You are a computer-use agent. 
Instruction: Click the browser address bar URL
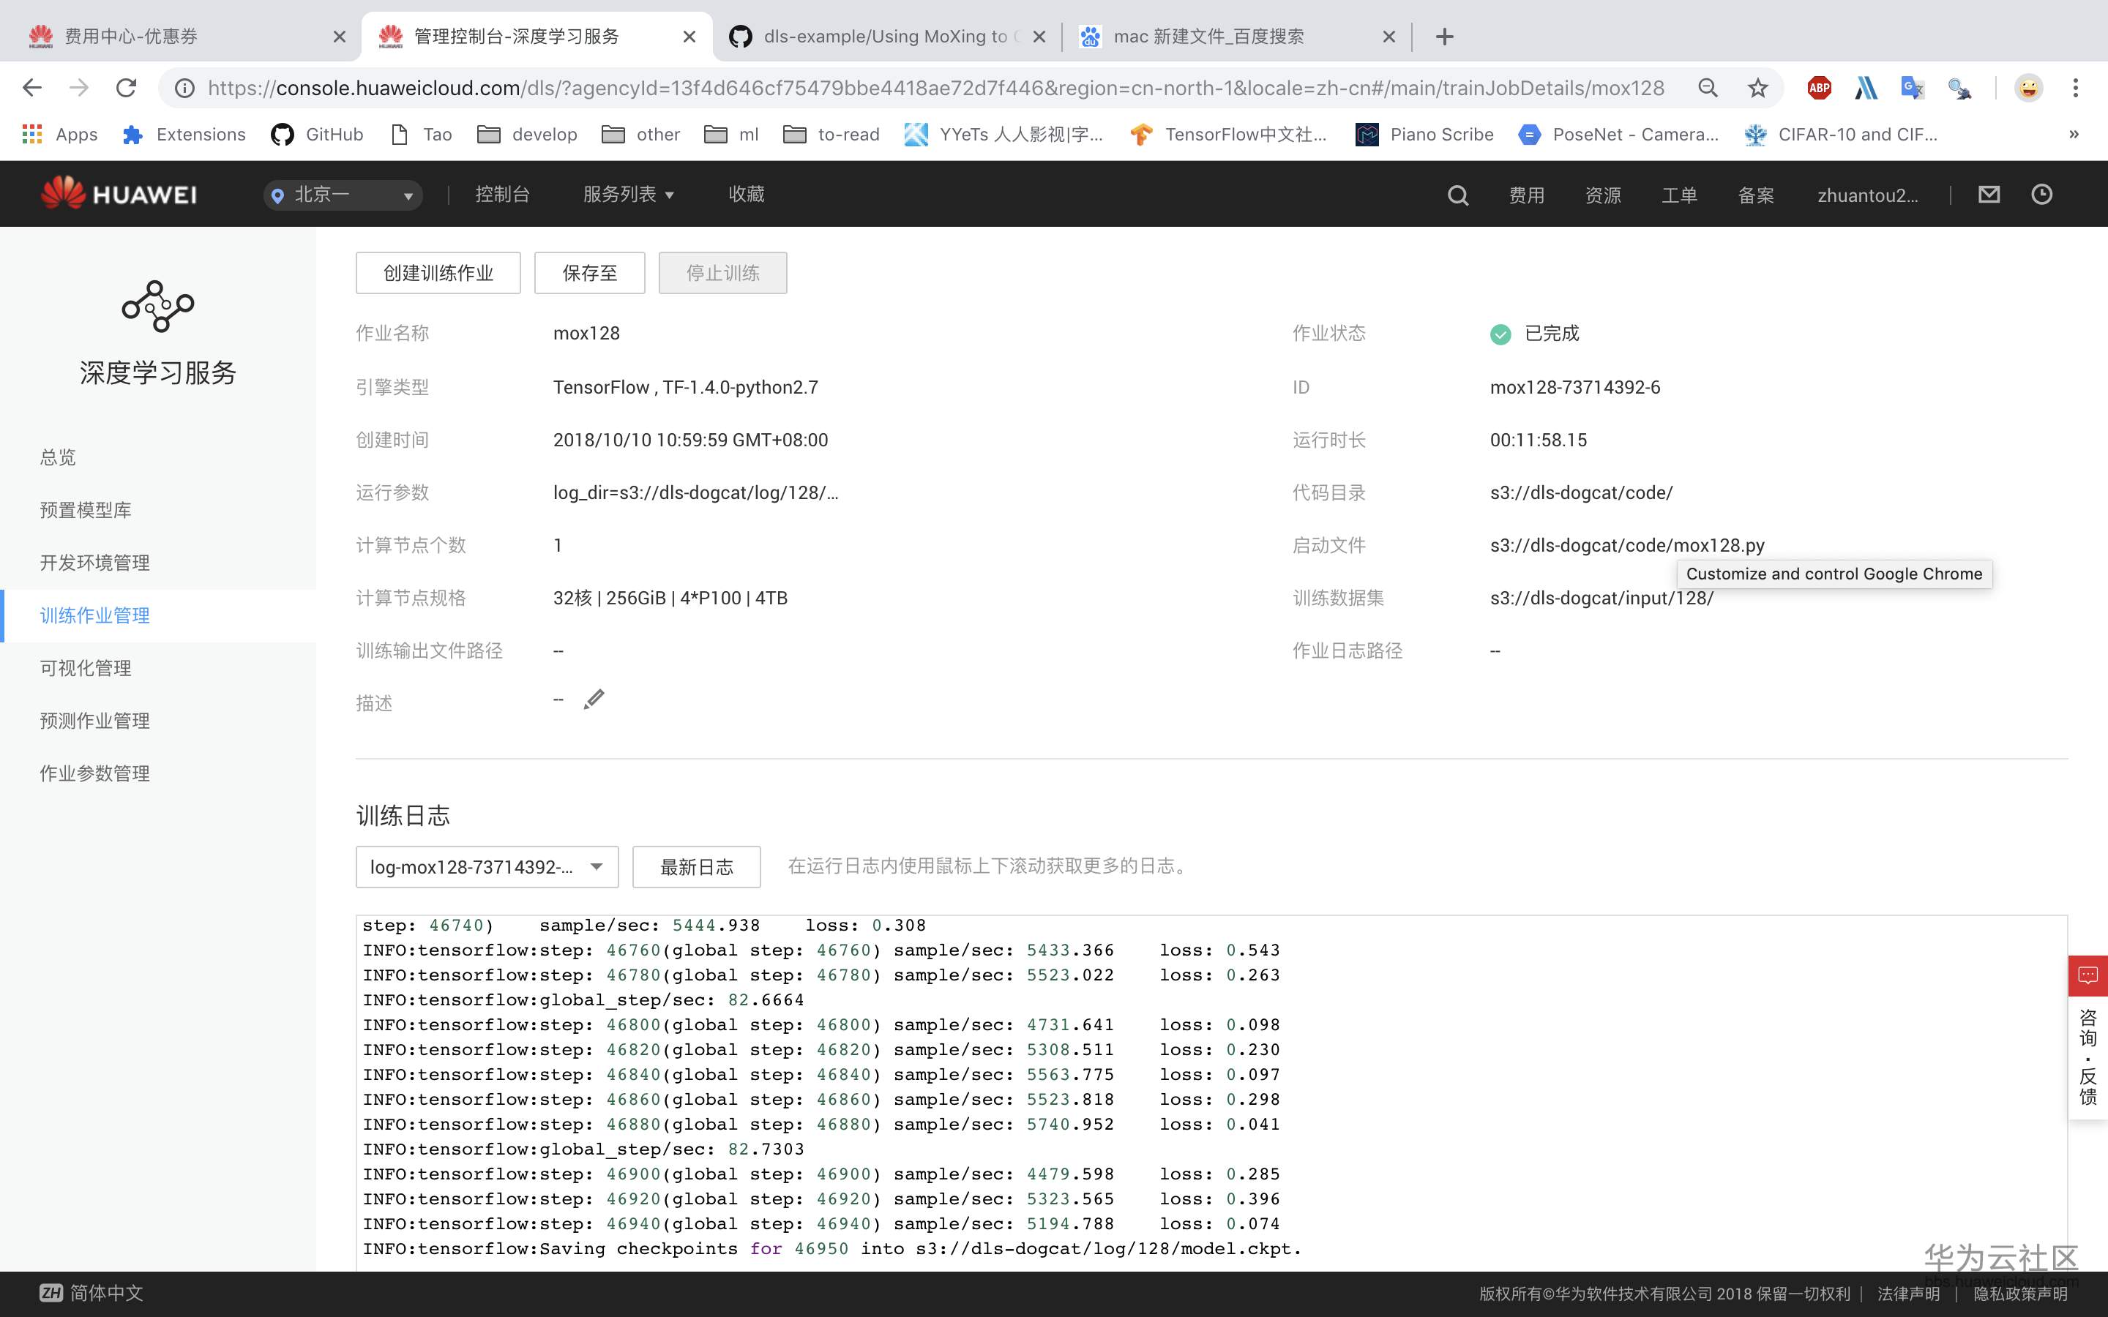pyautogui.click(x=935, y=88)
